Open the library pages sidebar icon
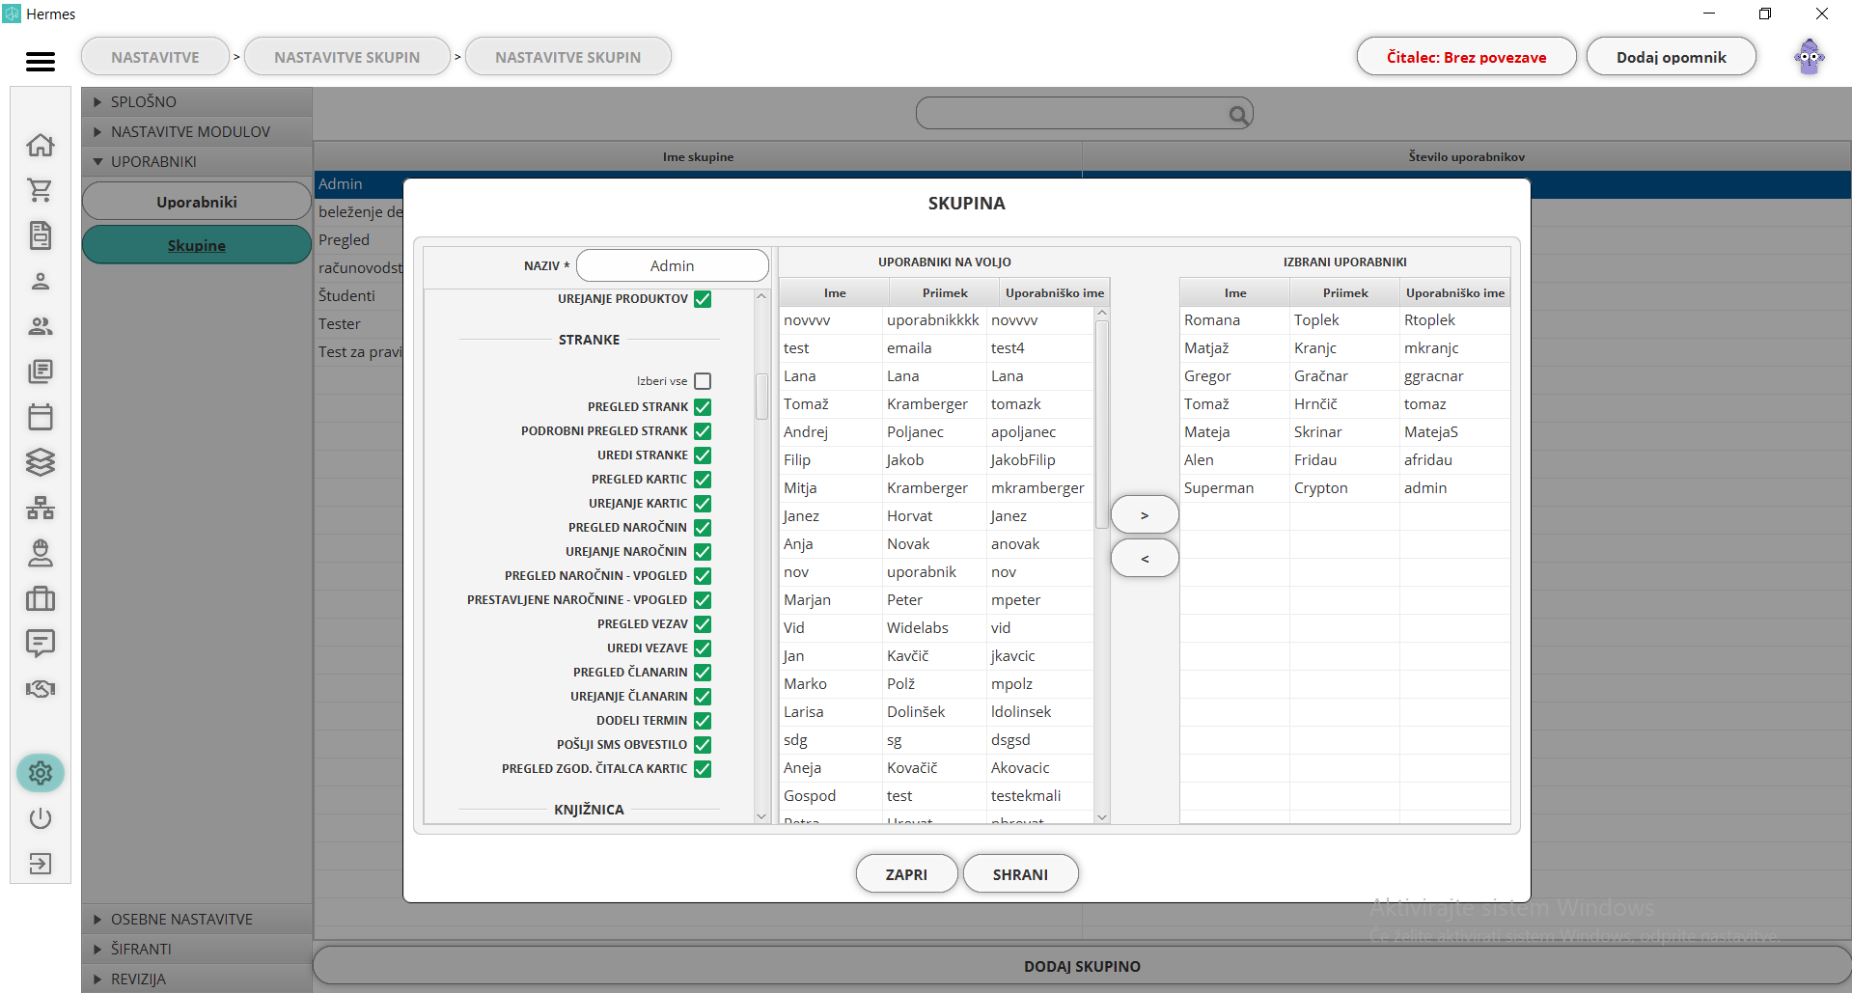This screenshot has height=993, width=1852. tap(41, 372)
